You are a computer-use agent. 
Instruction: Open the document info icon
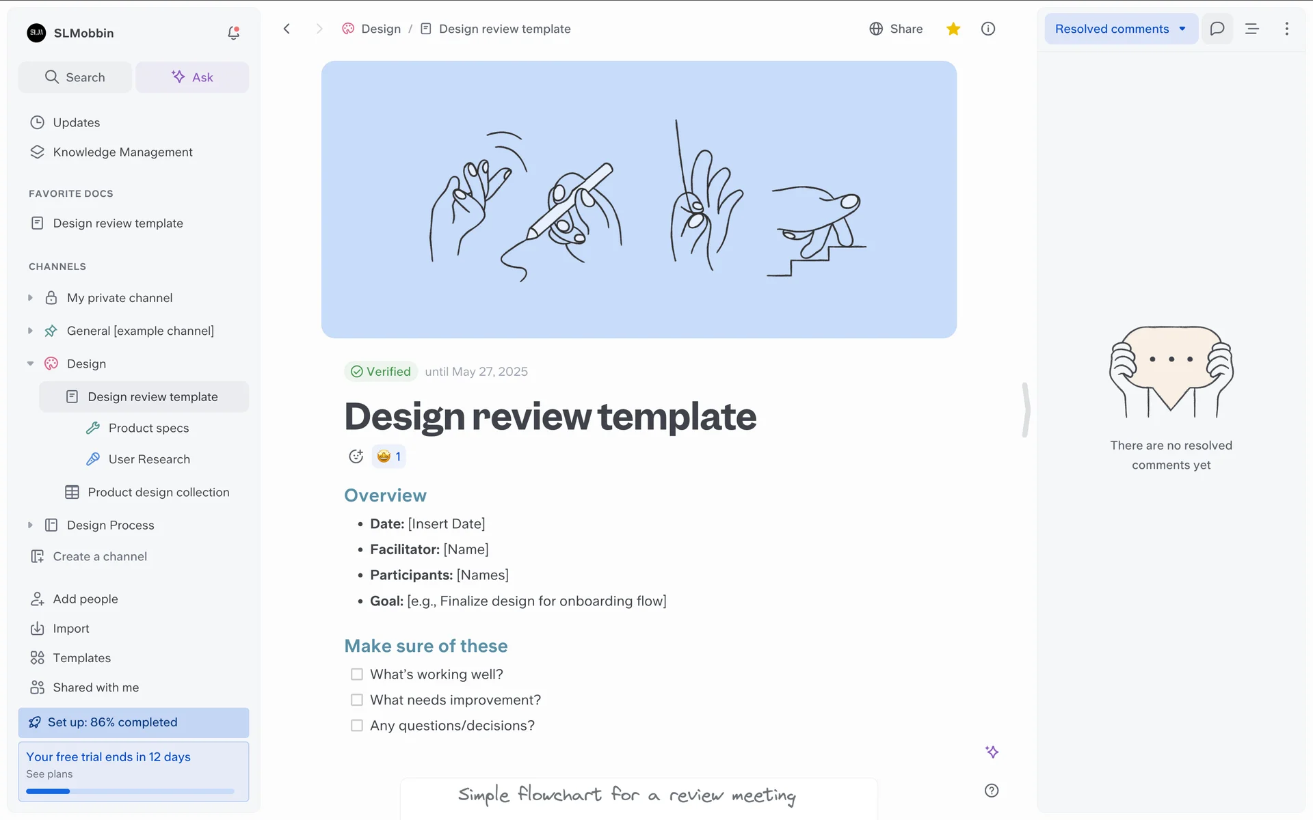pos(987,29)
